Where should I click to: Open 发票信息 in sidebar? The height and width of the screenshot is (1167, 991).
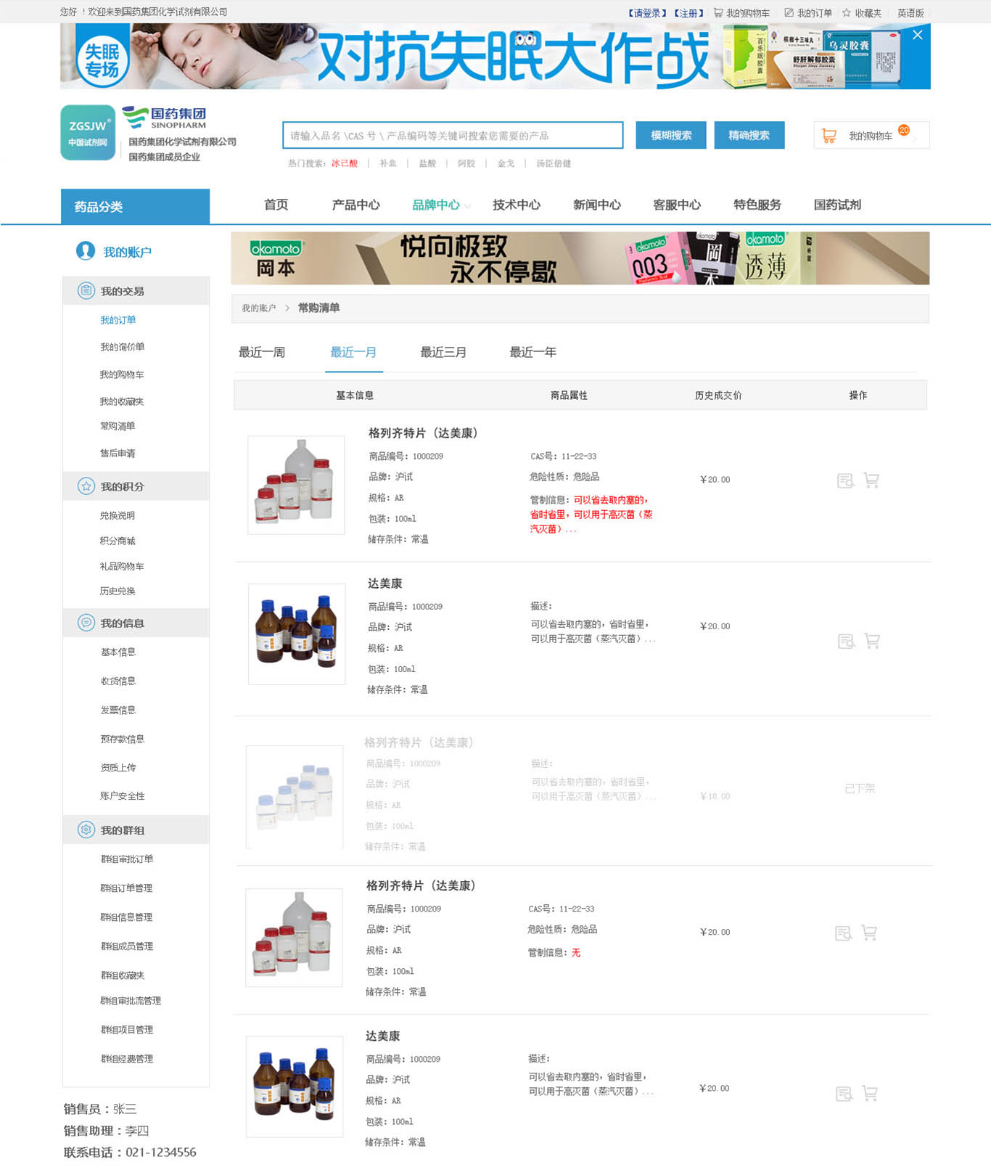(x=118, y=710)
